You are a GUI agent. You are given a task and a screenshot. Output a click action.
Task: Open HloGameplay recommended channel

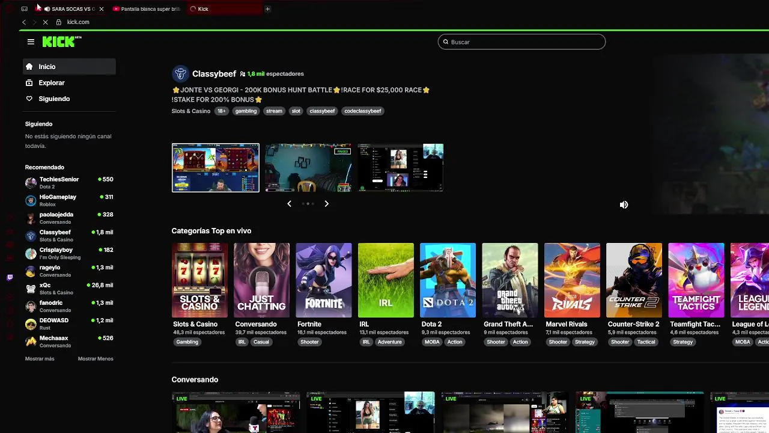click(x=69, y=200)
